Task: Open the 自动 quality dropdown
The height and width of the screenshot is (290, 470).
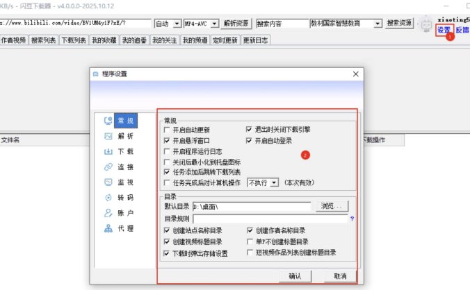Action: pos(168,24)
